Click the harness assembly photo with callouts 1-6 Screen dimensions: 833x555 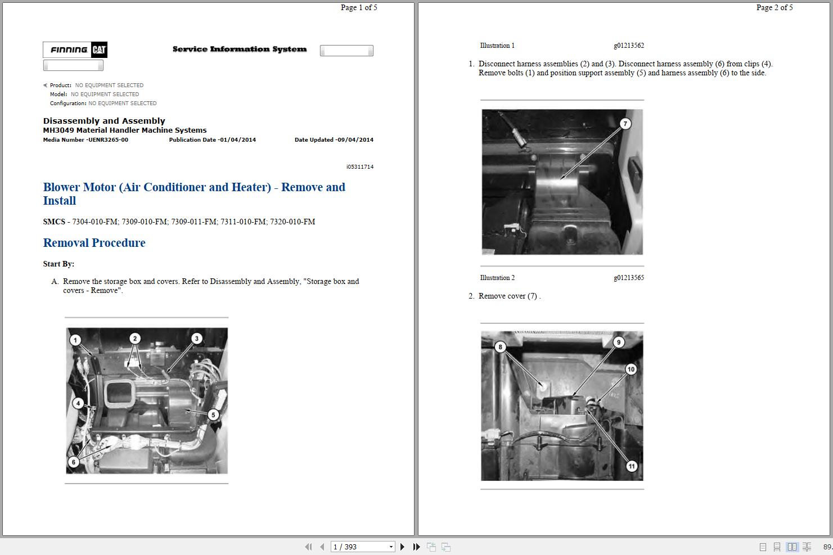coord(147,400)
